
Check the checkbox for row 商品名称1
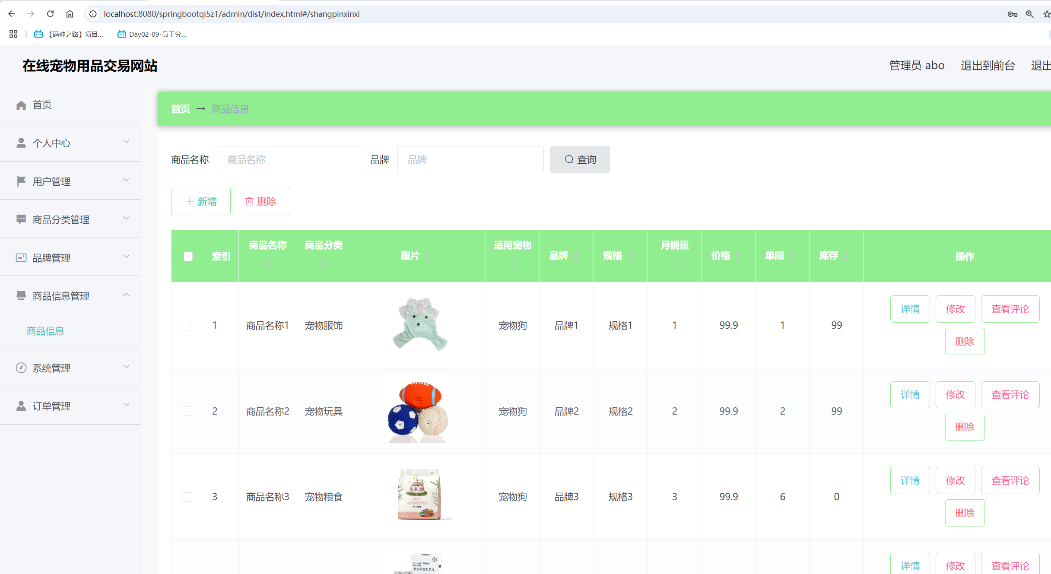tap(187, 325)
